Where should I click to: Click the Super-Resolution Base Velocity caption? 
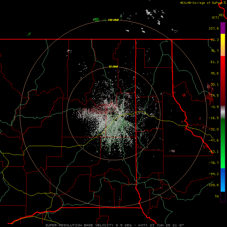[x=115, y=225]
